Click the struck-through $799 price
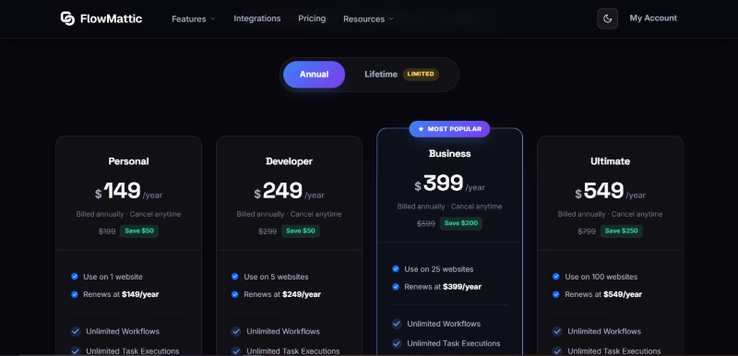The image size is (738, 356). click(x=587, y=231)
